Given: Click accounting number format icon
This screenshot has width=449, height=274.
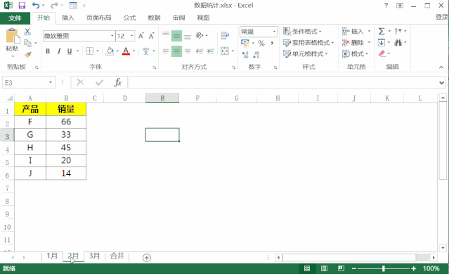Looking at the screenshot, I should (x=245, y=44).
